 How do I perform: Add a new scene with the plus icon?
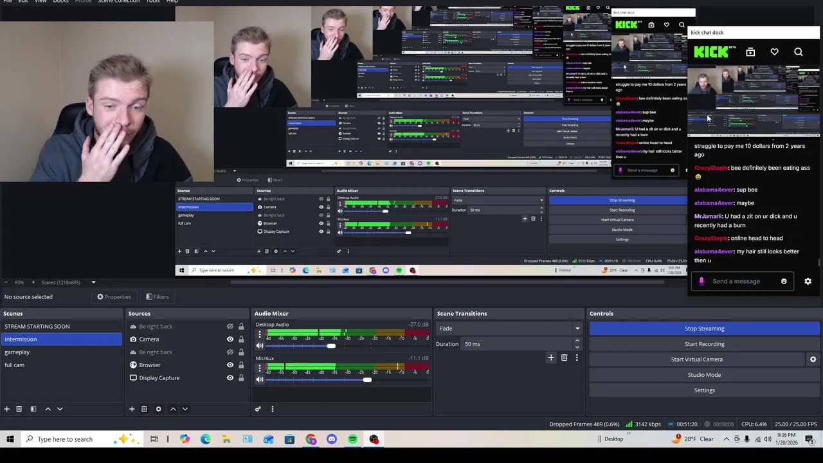point(6,409)
